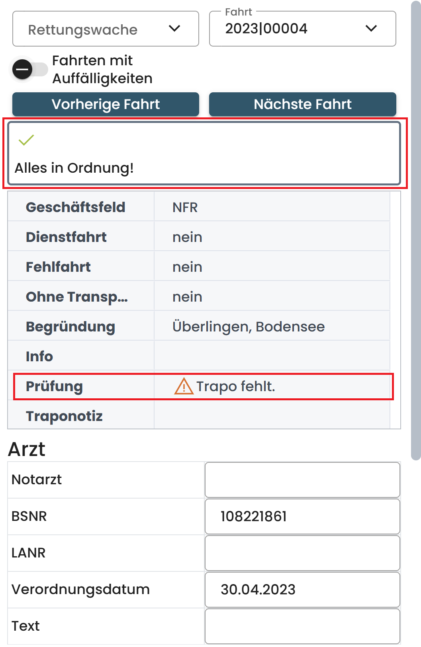This screenshot has width=421, height=647.
Task: Open the Rettungswache selection dropdown
Action: [x=105, y=29]
